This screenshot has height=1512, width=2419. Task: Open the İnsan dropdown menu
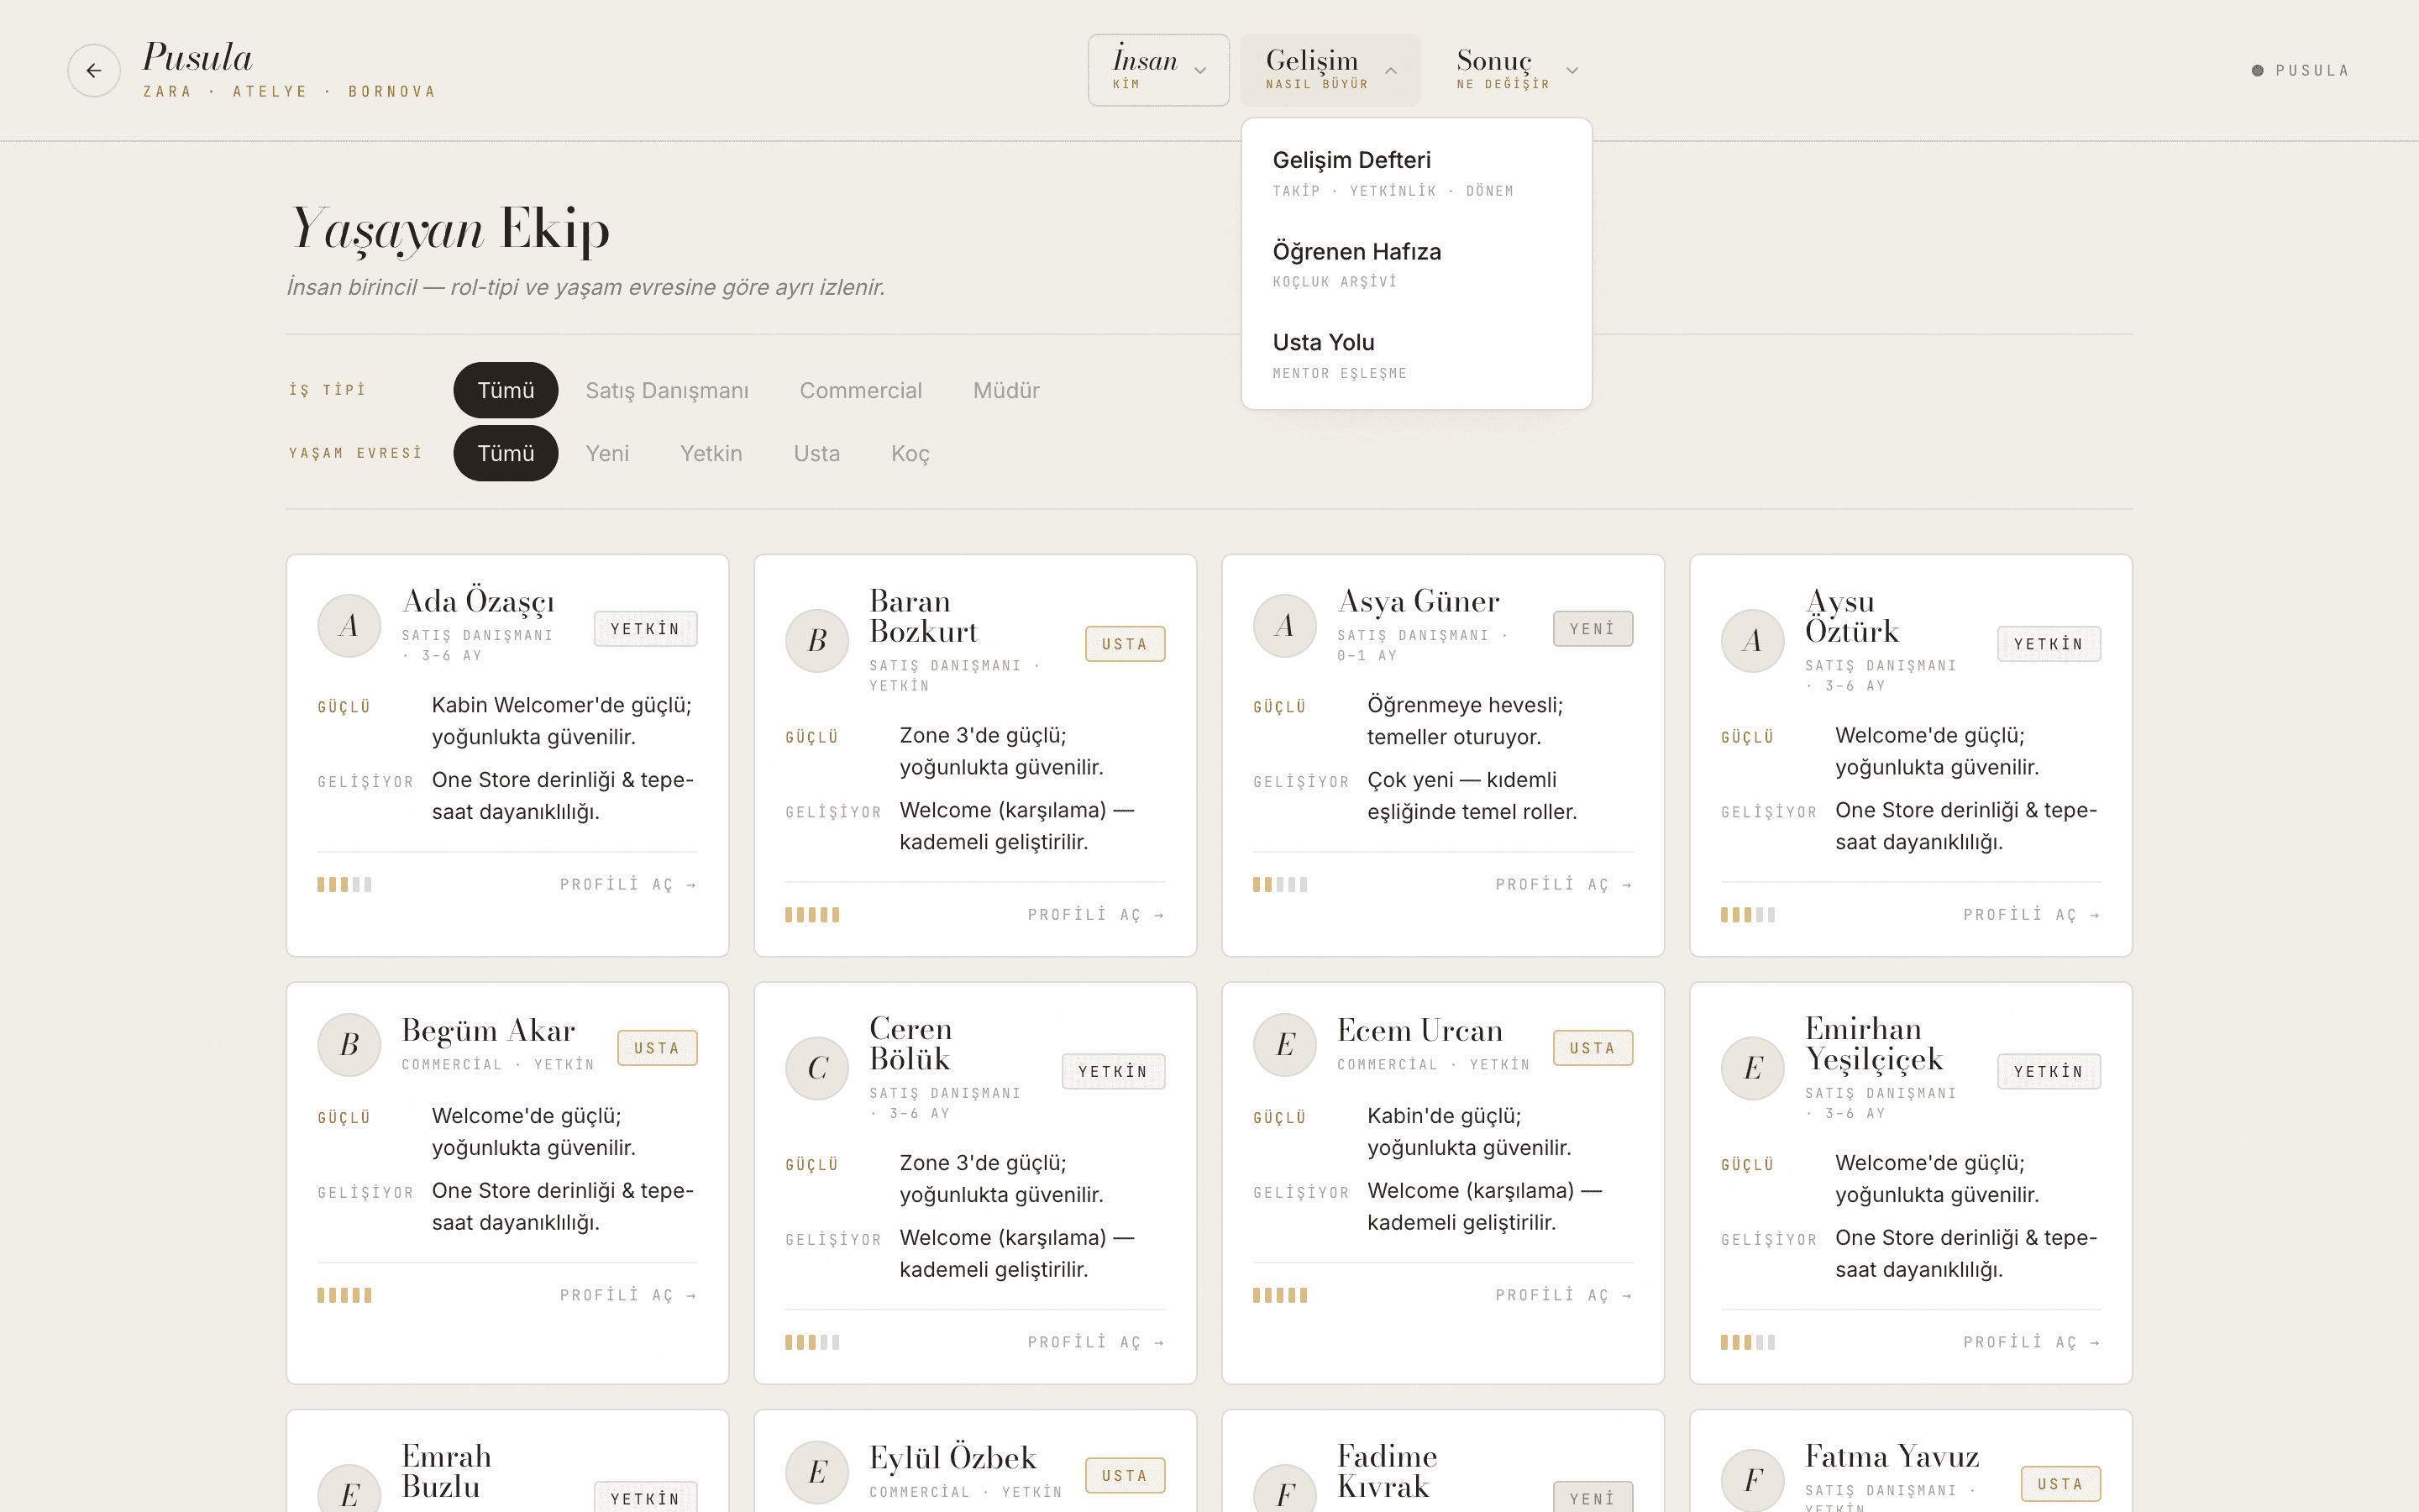tap(1158, 70)
